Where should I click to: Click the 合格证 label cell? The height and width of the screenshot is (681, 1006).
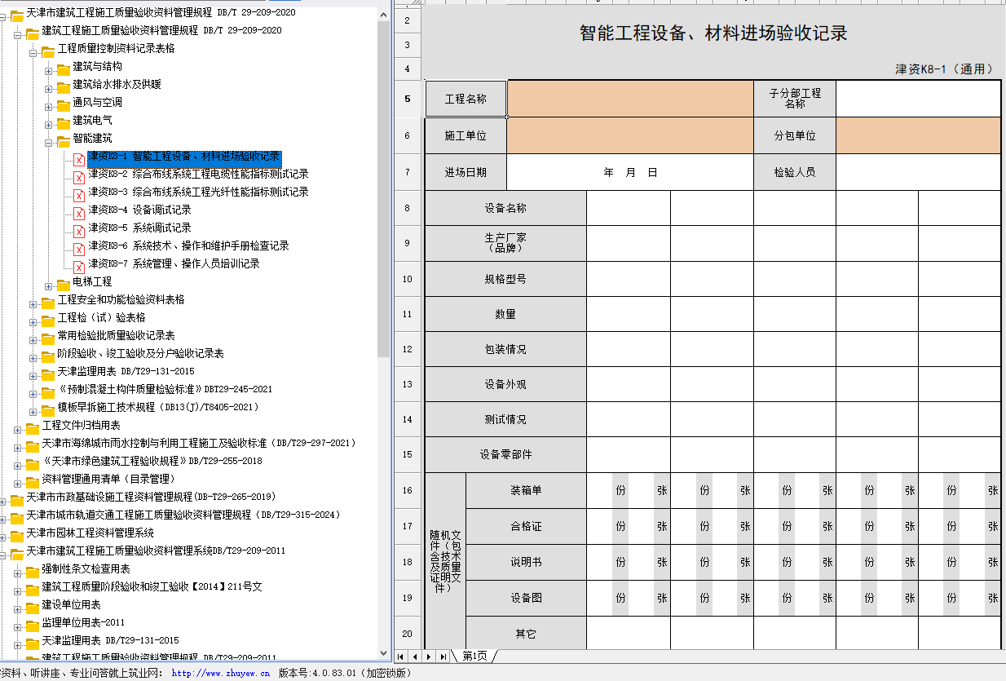[x=526, y=526]
